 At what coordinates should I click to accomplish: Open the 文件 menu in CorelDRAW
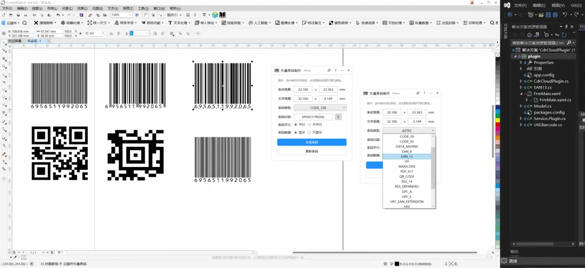[7, 8]
